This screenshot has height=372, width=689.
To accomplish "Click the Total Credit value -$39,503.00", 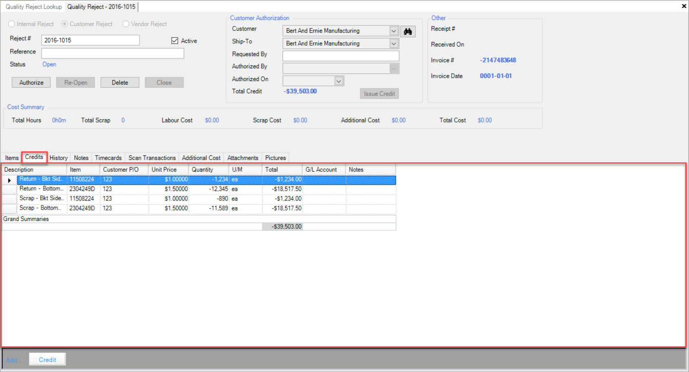I will coord(300,91).
